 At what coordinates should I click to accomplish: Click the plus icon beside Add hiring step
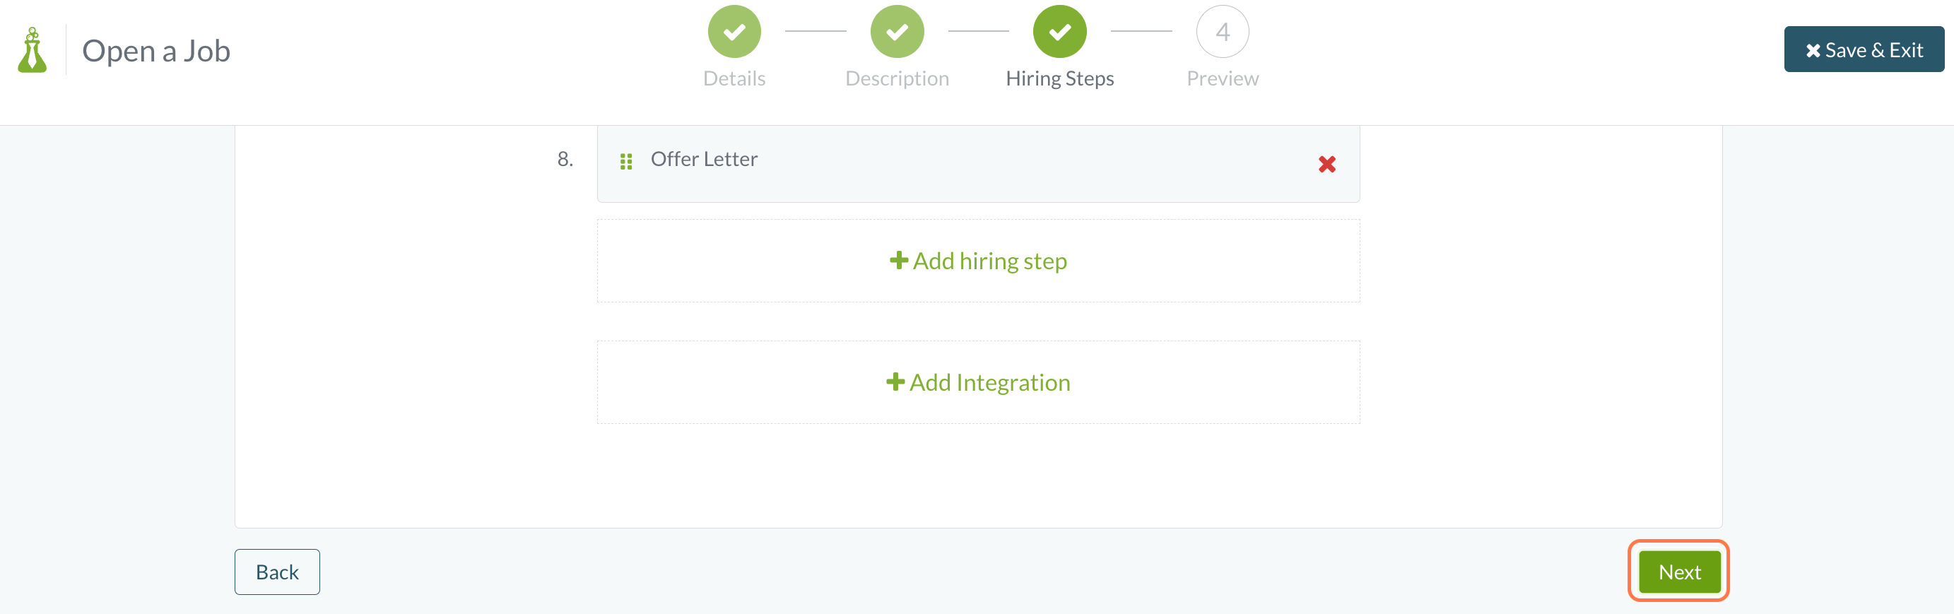pos(899,260)
